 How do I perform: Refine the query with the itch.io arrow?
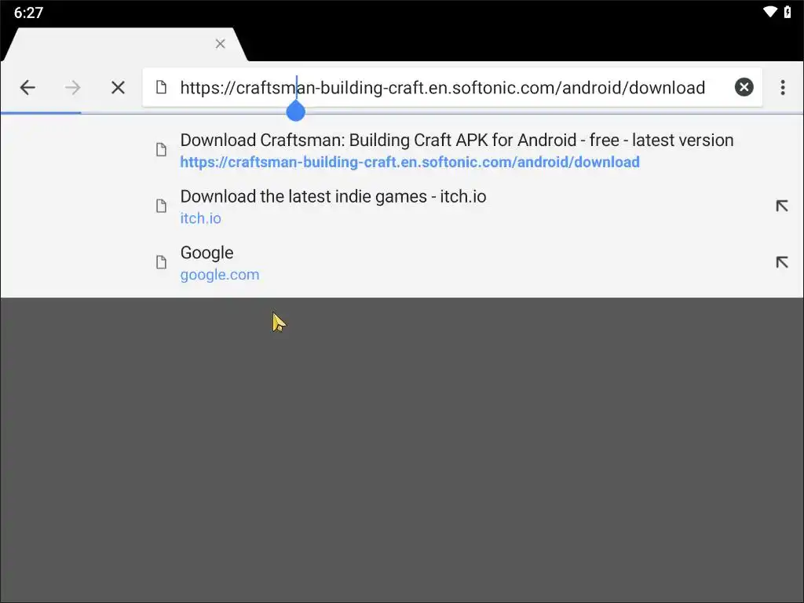click(x=781, y=206)
